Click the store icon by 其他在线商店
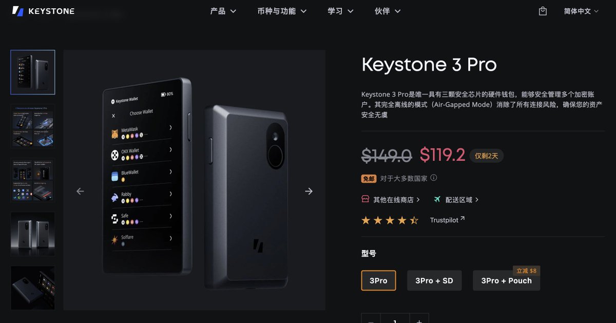 (x=365, y=199)
